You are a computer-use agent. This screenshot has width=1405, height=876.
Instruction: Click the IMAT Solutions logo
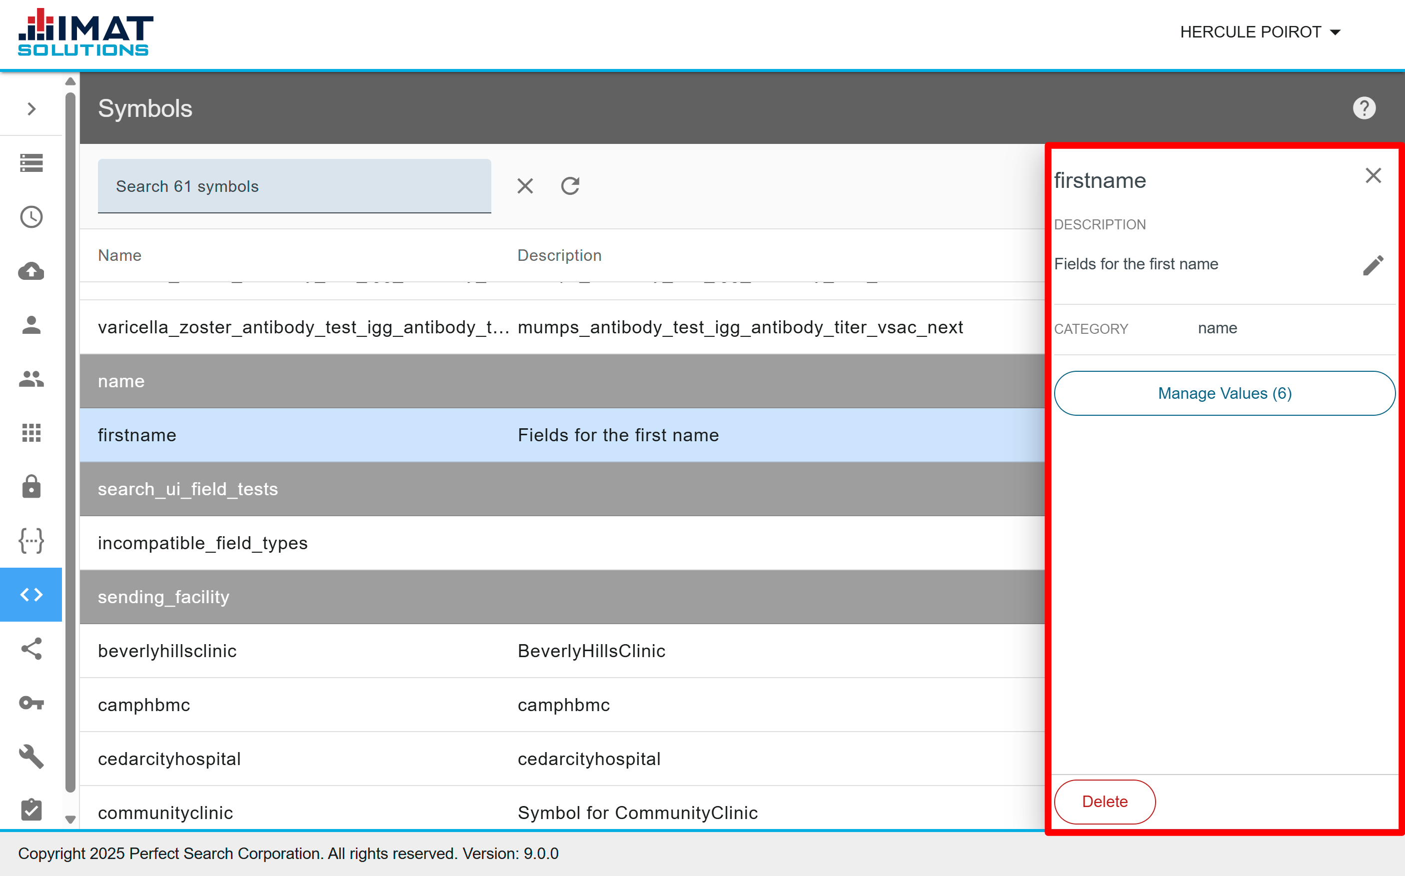click(x=85, y=32)
